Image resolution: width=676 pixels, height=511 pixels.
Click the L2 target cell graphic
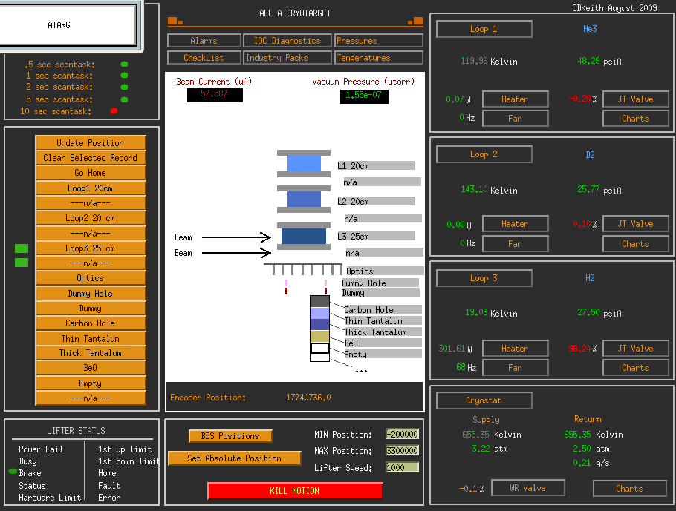304,200
